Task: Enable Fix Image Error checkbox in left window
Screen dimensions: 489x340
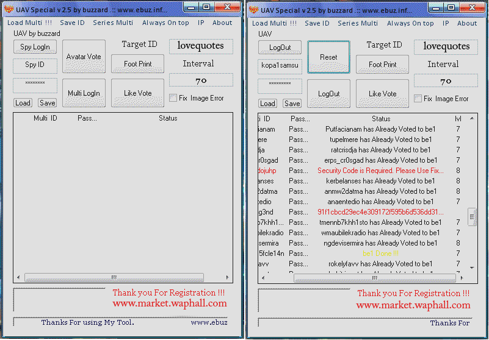Action: point(173,98)
